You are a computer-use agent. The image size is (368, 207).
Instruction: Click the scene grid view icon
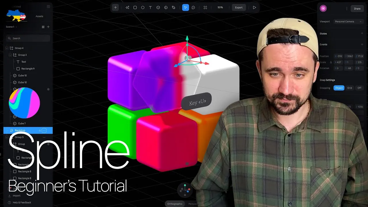(43, 27)
